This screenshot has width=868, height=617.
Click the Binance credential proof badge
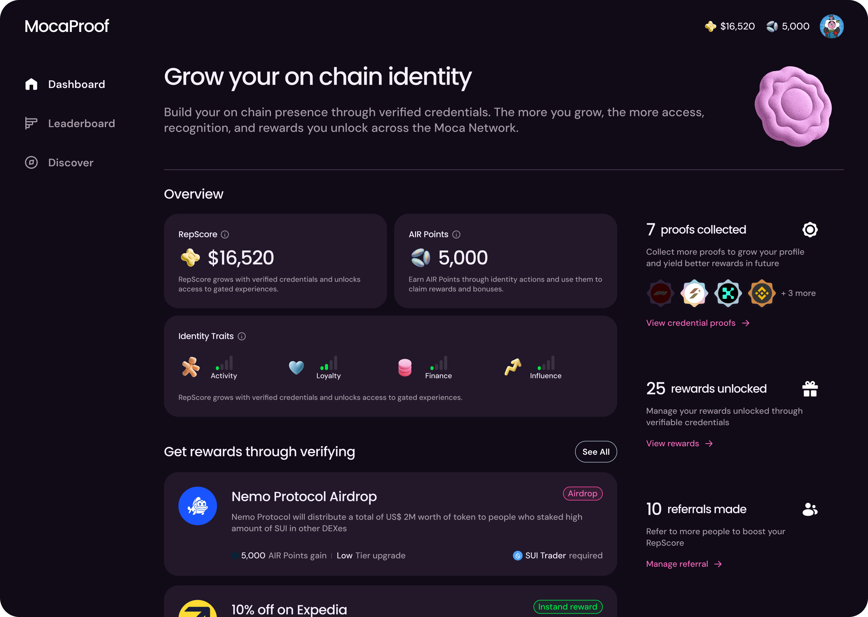pos(762,293)
